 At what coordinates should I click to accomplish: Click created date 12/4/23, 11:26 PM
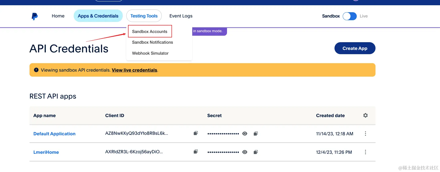coord(334,152)
